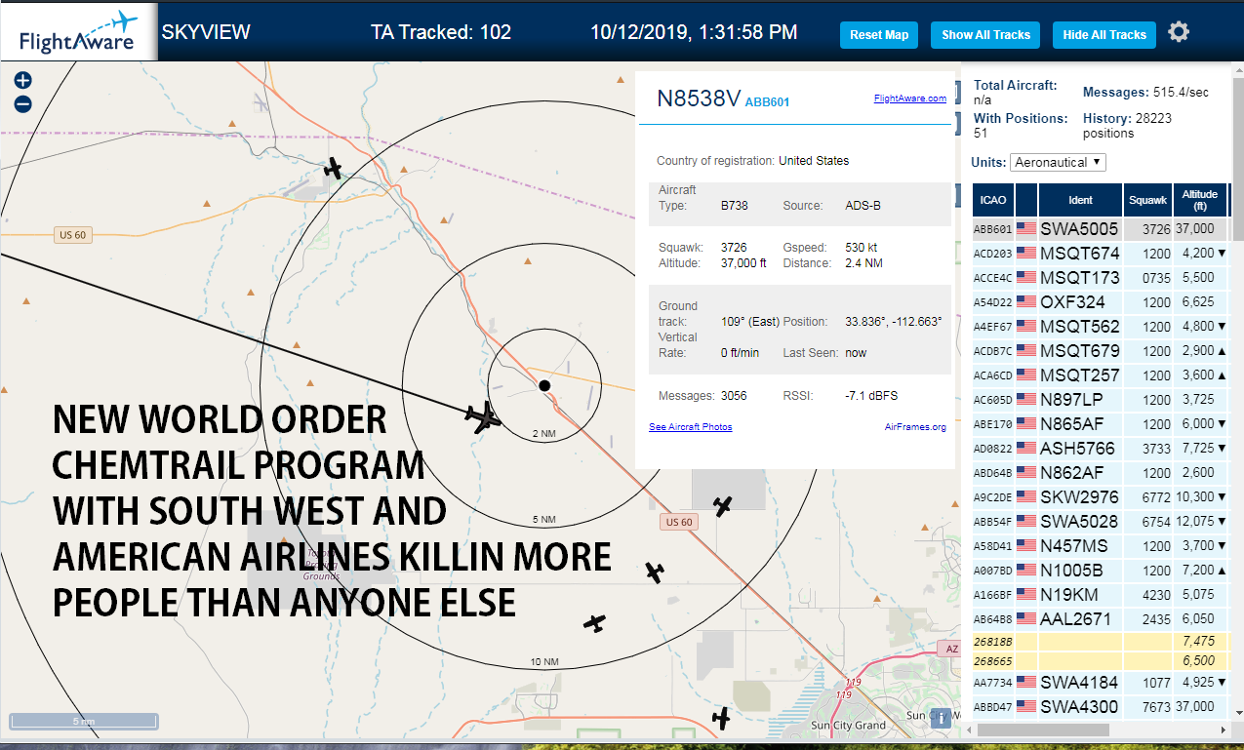
Task: Select the N457MS aircraft row
Action: [x=1100, y=545]
